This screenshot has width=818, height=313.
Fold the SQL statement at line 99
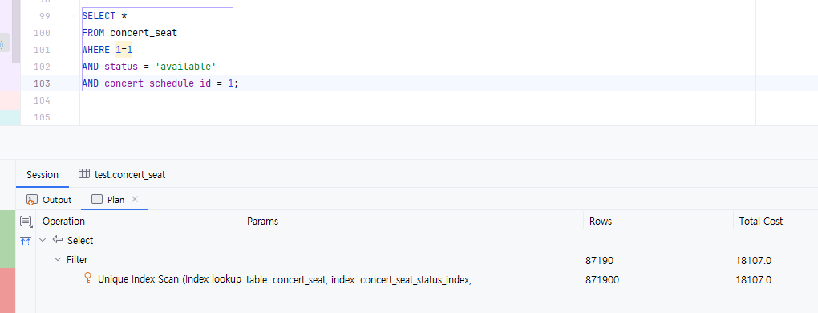pos(75,16)
